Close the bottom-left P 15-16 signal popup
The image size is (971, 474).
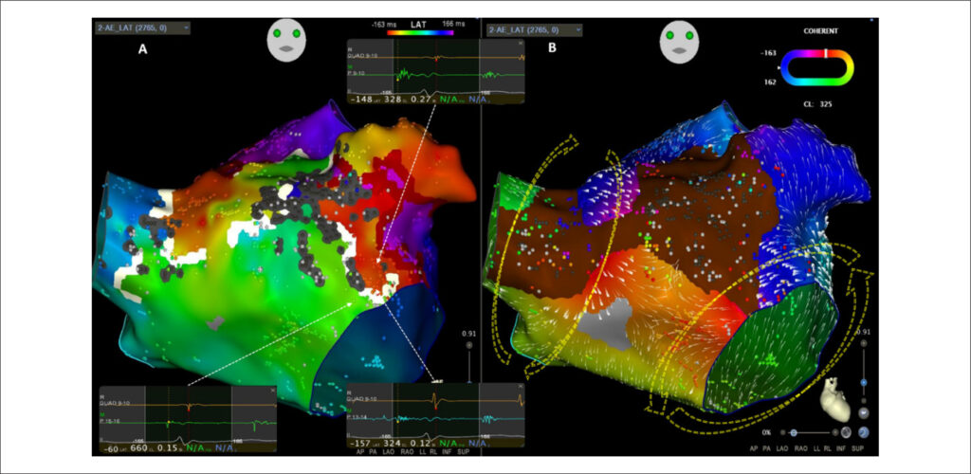273,391
